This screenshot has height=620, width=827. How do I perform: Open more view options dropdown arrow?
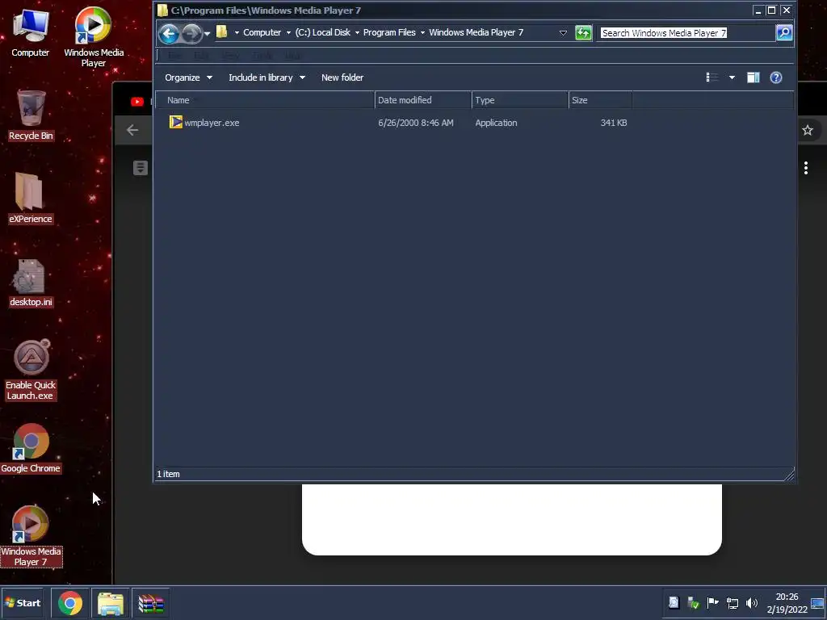click(732, 77)
